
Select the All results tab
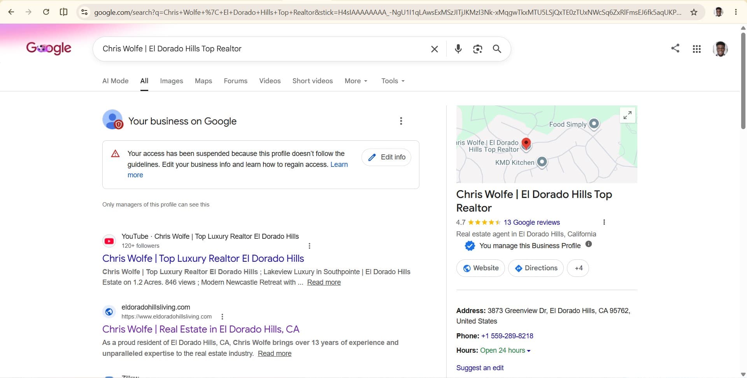tap(144, 81)
